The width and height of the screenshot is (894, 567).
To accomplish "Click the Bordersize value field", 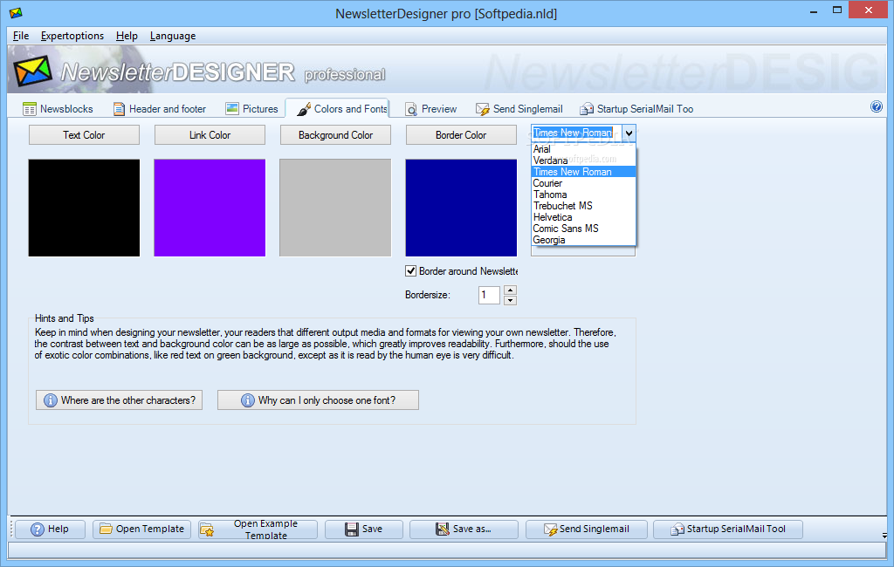I will [x=489, y=295].
